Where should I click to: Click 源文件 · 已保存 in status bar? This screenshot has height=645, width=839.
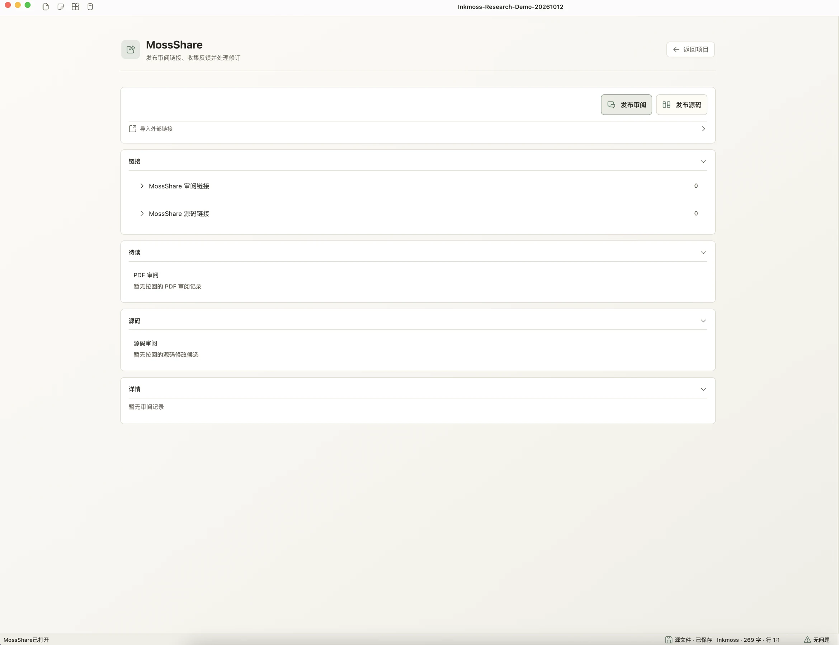pos(693,640)
